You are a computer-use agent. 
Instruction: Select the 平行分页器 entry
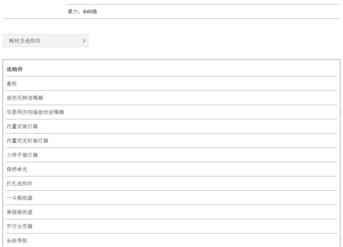(x=171, y=226)
